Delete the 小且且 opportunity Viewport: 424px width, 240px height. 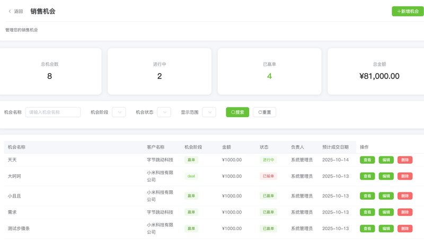point(405,196)
